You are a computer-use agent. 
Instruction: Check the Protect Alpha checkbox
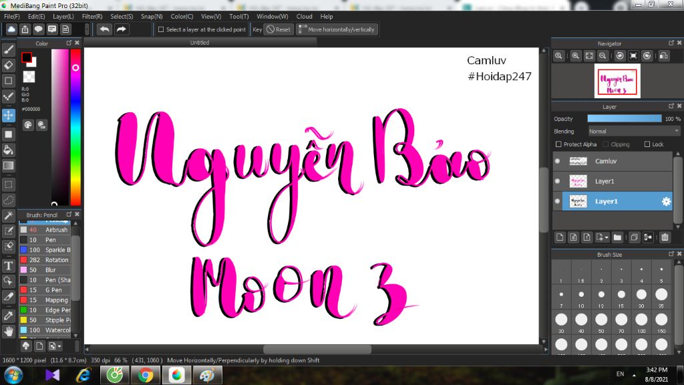coord(558,144)
